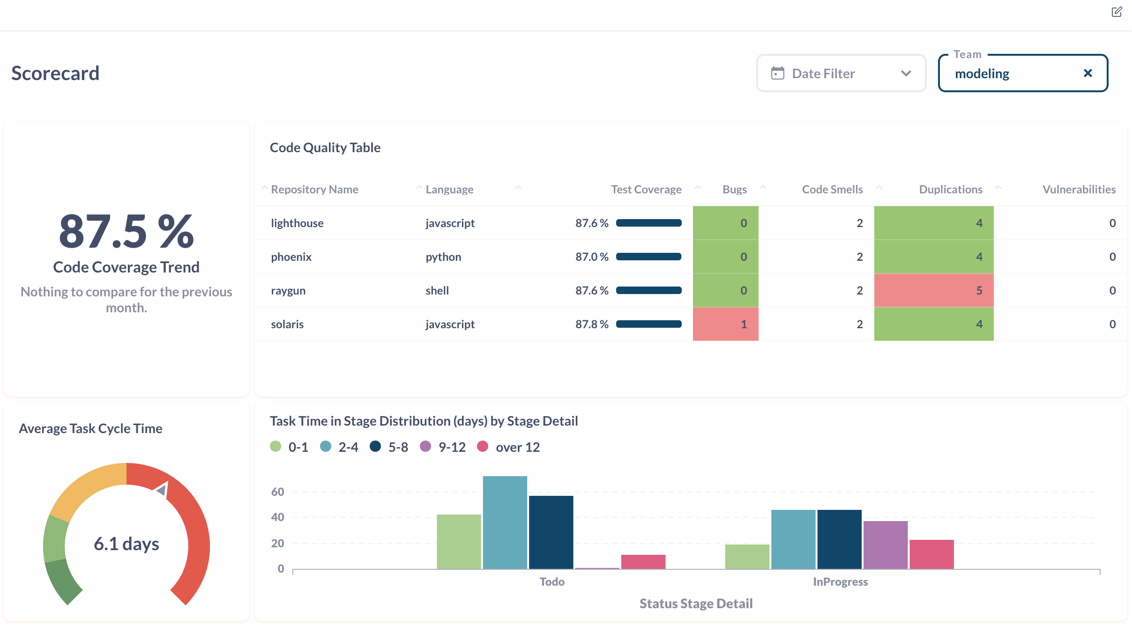Click the solaris bugs cell
This screenshot has width=1132, height=633.
(x=725, y=324)
